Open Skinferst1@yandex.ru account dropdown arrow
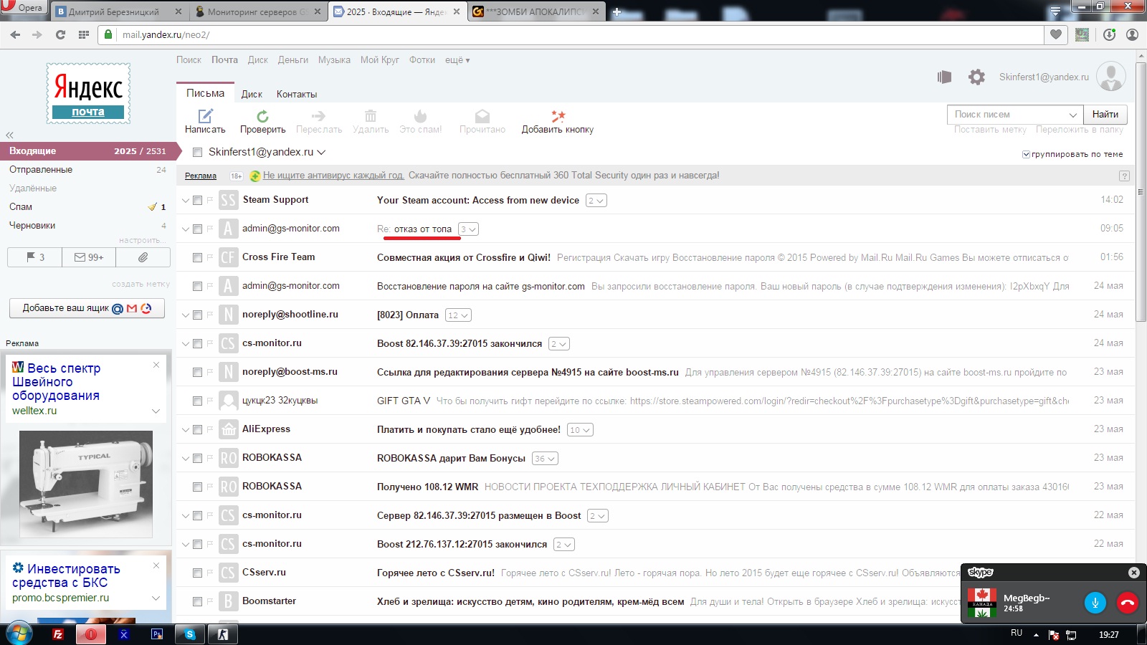Screen dimensions: 1147x645 click(321, 152)
